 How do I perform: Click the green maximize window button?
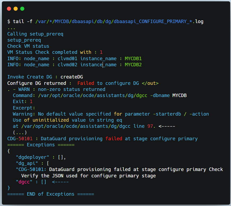coord(22,9)
